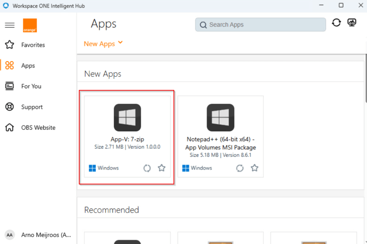
Task: Open the Favorites section in sidebar
Action: coord(33,45)
